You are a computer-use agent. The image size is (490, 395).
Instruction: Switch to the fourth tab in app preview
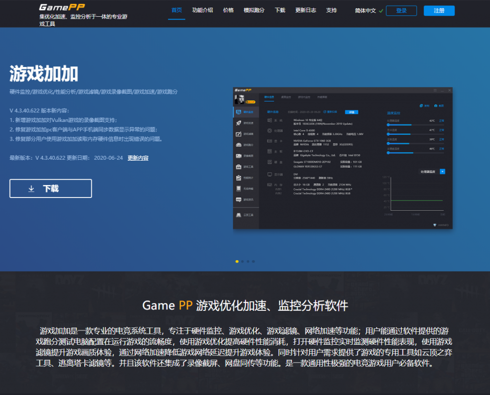pyautogui.click(x=322, y=97)
